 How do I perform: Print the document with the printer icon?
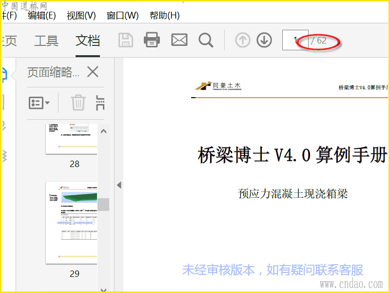(152, 40)
